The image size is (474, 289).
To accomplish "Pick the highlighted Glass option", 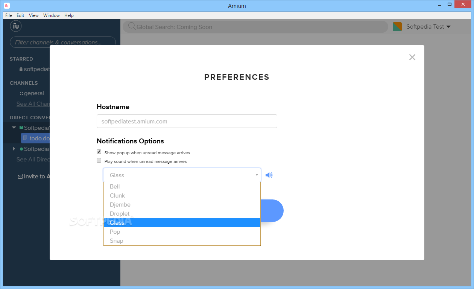I will [x=182, y=223].
